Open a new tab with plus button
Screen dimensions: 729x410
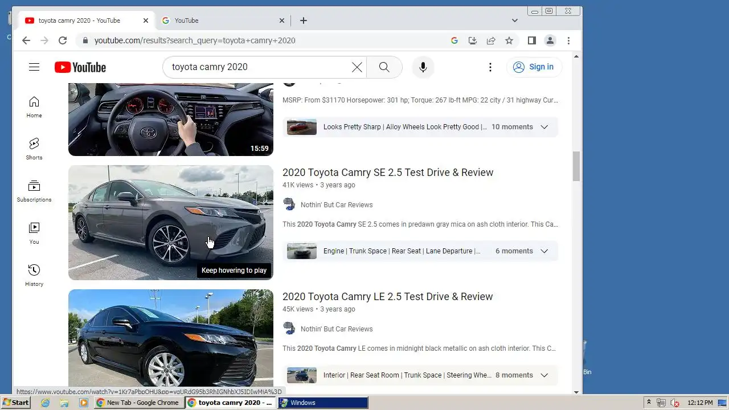(304, 20)
